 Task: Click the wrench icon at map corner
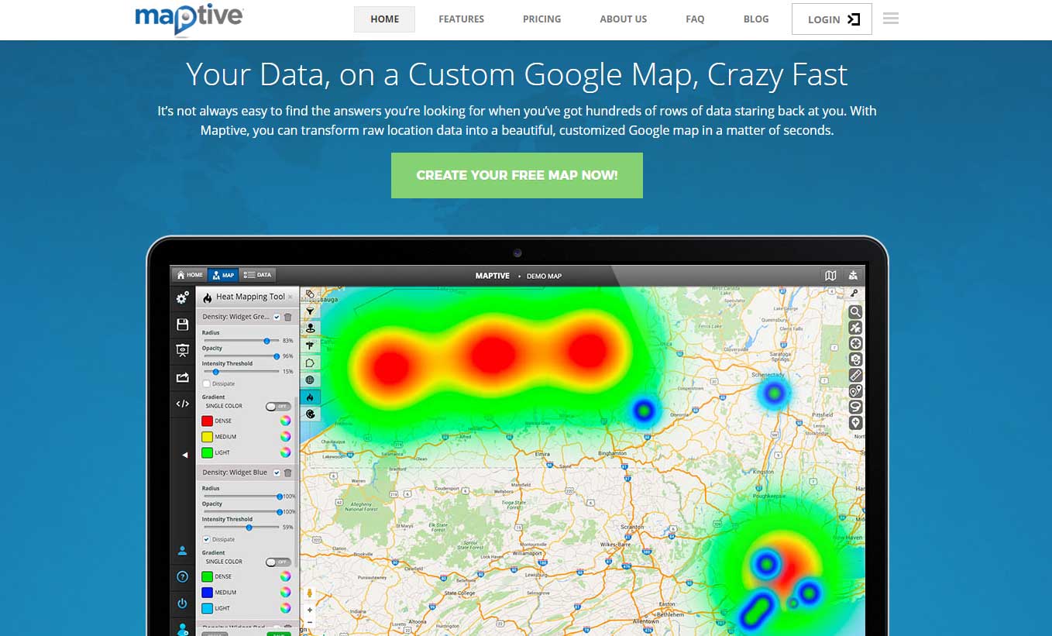pos(854,294)
